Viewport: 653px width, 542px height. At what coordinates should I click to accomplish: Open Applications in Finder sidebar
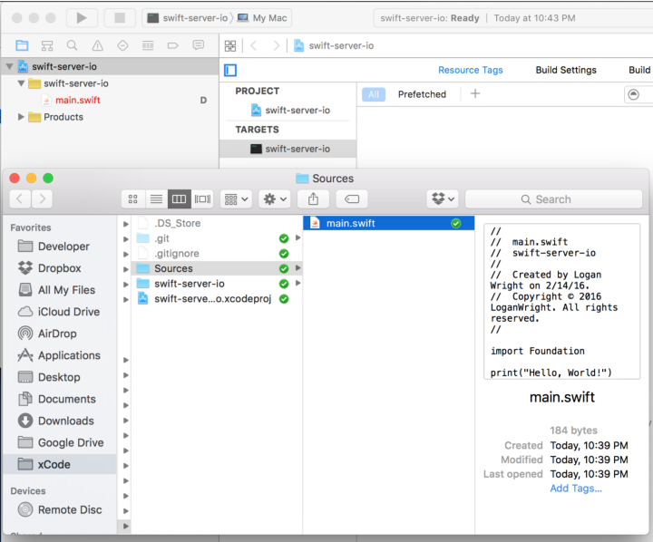(x=59, y=355)
